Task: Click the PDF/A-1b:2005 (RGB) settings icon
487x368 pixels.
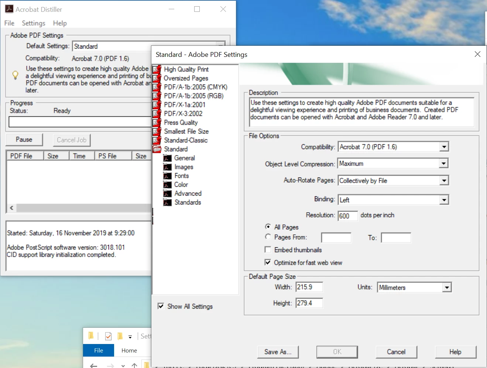Action: [x=157, y=96]
